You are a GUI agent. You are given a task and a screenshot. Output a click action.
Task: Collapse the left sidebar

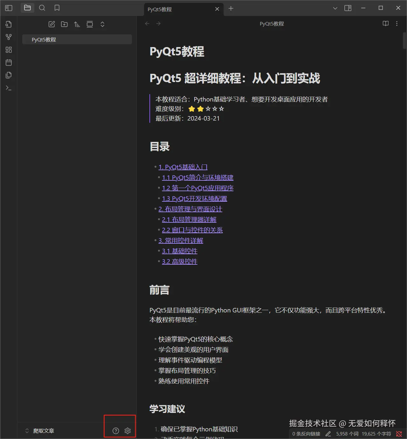[9, 8]
